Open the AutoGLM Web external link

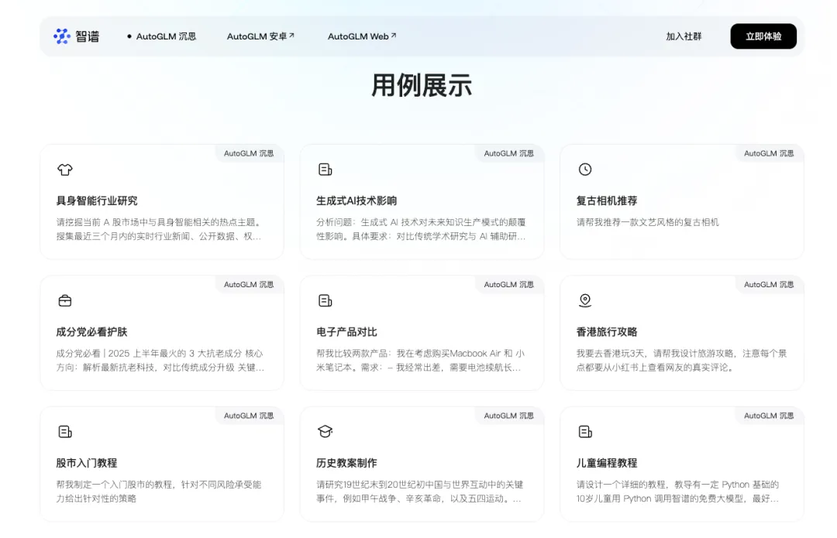(362, 36)
